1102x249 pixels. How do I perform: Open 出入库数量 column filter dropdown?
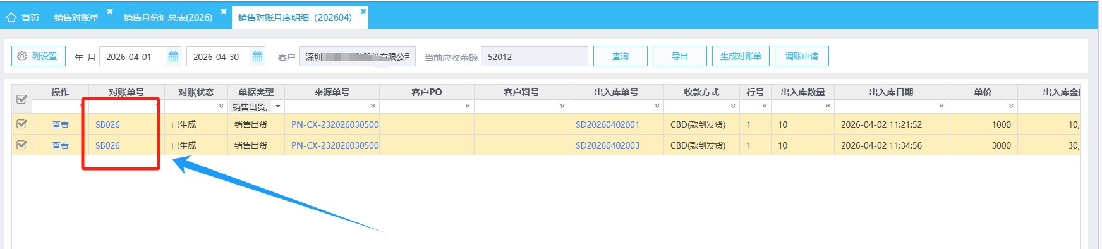pos(828,106)
